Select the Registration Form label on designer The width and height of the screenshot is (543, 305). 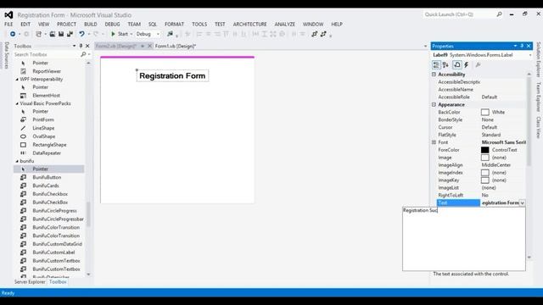pos(172,75)
